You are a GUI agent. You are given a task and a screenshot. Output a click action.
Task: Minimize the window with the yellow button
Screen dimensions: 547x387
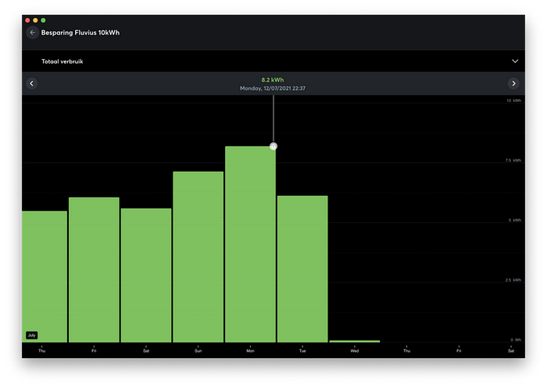(x=36, y=20)
